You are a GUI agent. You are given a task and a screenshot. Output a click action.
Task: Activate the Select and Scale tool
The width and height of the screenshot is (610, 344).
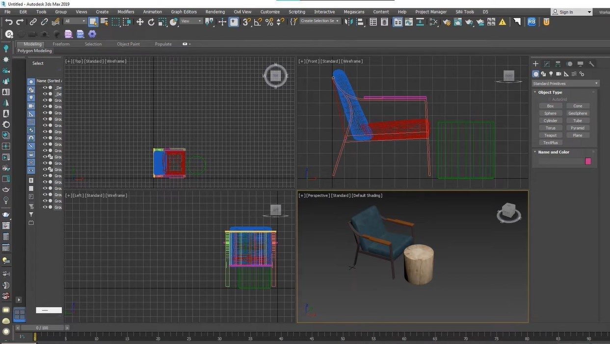pyautogui.click(x=162, y=22)
